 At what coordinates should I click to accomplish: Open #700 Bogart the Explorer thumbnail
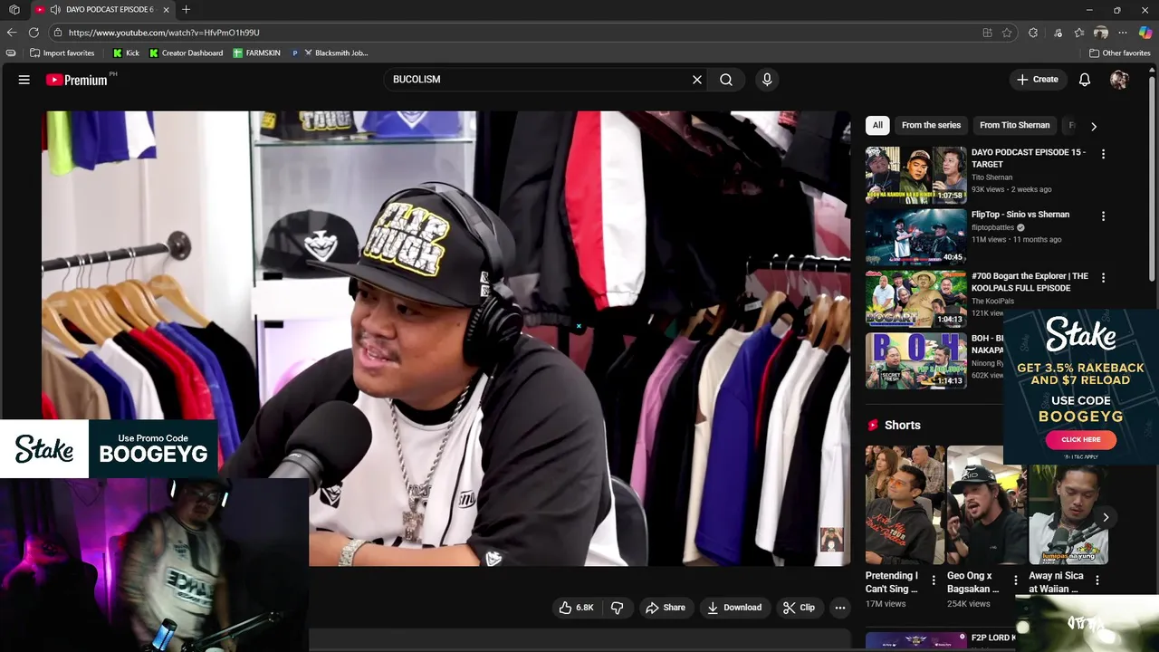click(x=915, y=299)
